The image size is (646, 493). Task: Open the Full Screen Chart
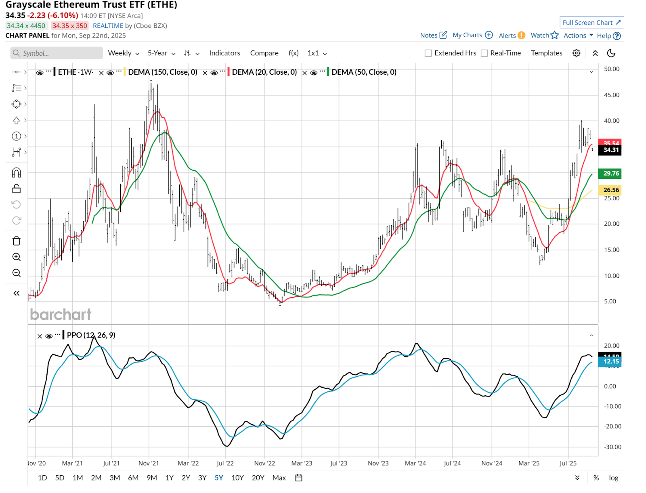coord(592,23)
